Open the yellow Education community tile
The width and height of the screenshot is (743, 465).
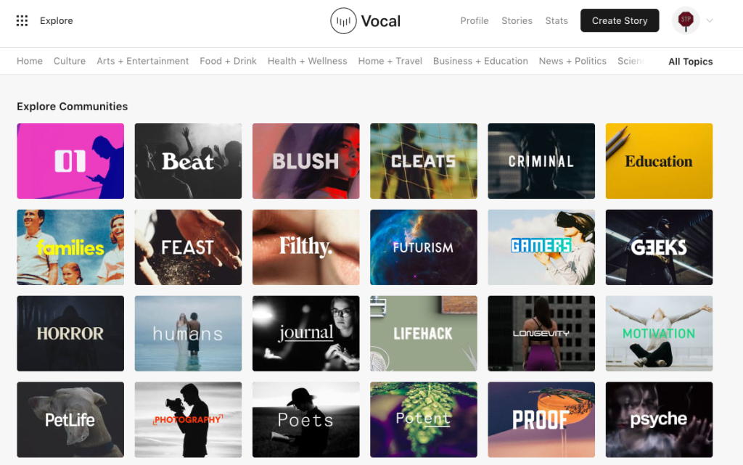pyautogui.click(x=659, y=161)
